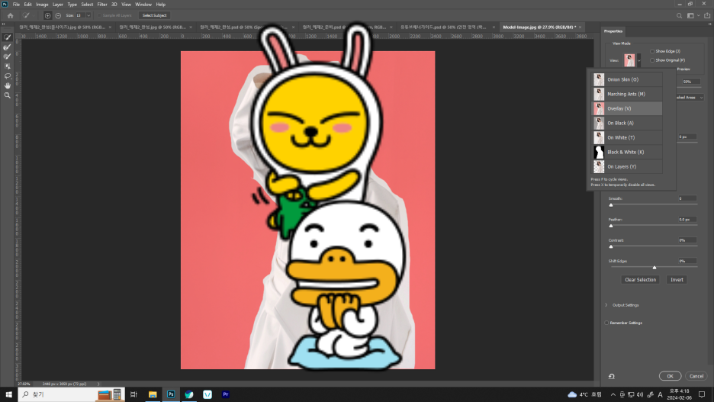
Task: Choose Marching Ants (M) view
Action: (x=626, y=94)
